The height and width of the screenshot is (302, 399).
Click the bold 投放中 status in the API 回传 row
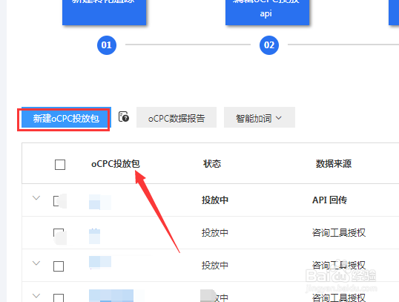pyautogui.click(x=215, y=200)
